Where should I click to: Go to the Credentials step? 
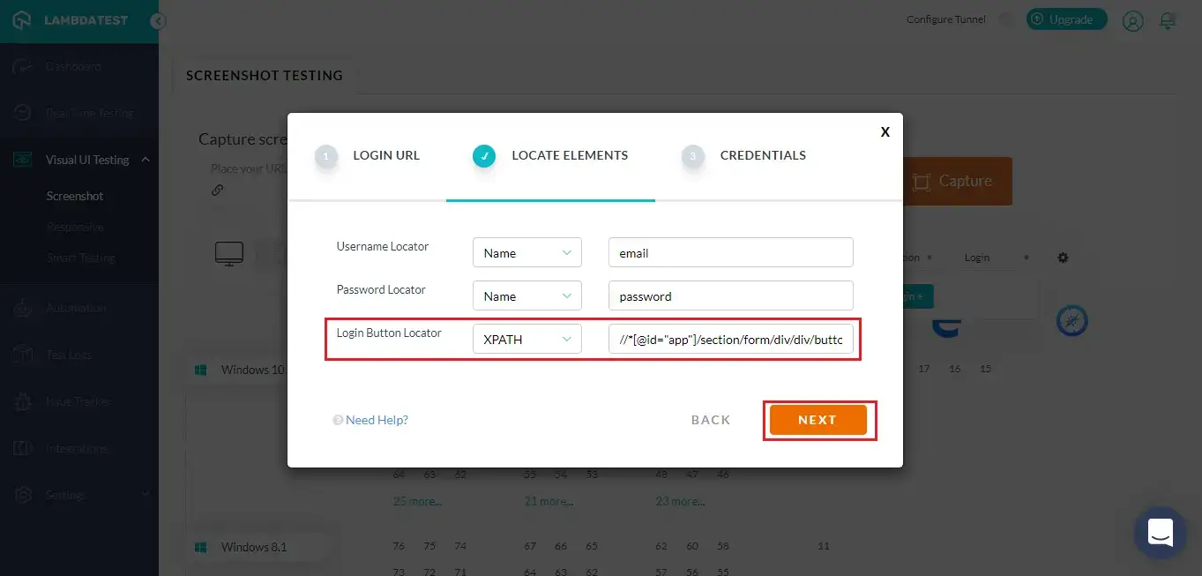[x=762, y=155]
